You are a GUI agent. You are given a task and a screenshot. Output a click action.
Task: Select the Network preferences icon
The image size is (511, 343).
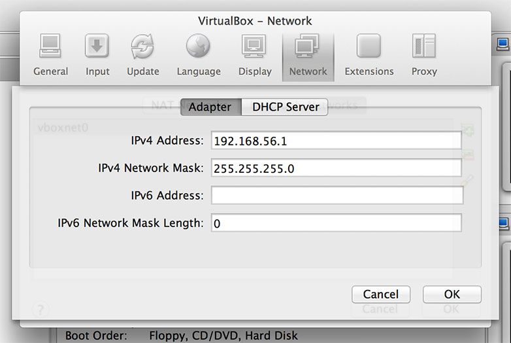[x=308, y=55]
